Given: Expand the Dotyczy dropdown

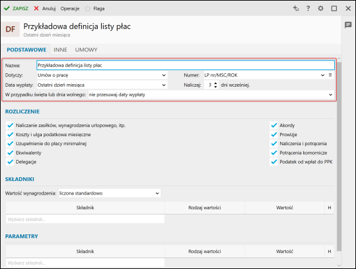Looking at the screenshot, I should [102, 75].
